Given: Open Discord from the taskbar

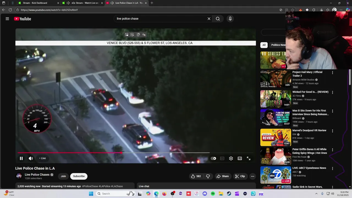Looking at the screenshot, I should pyautogui.click(x=205, y=194).
